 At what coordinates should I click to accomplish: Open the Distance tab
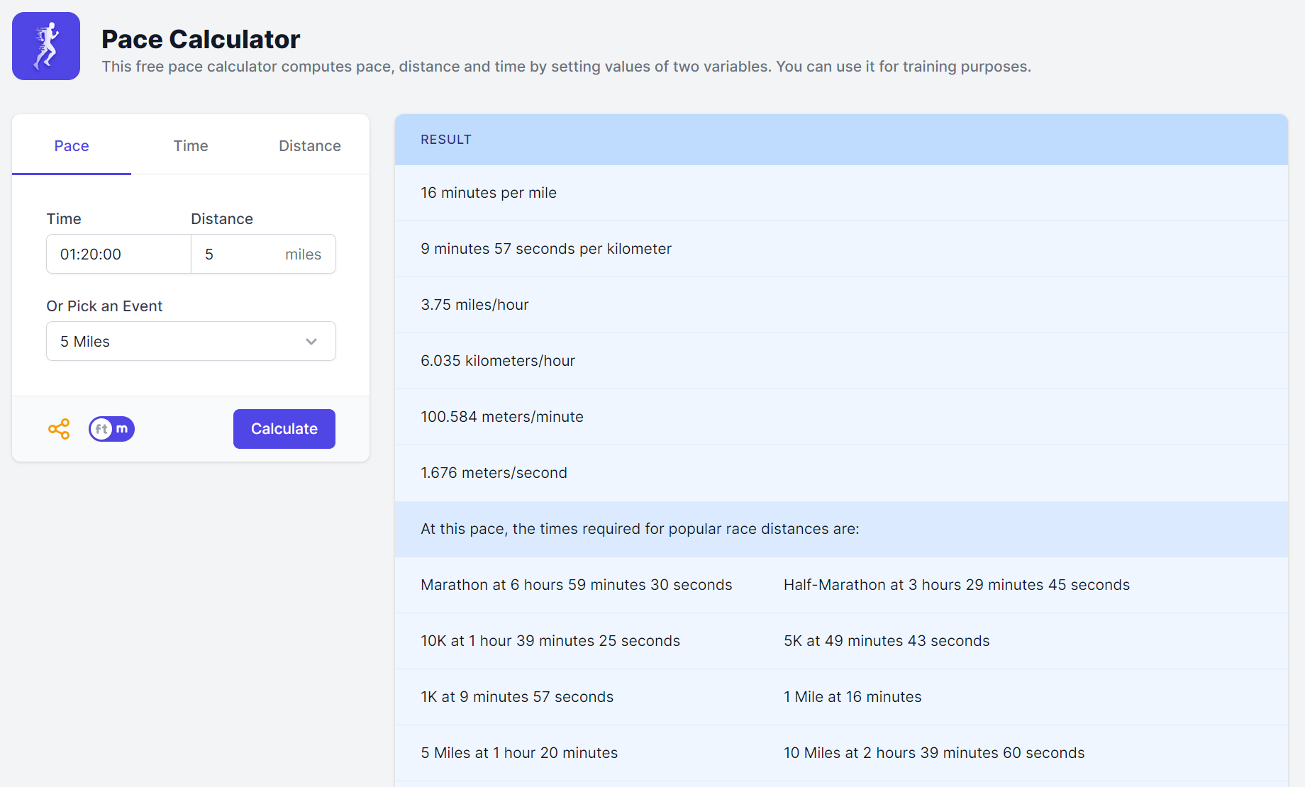click(309, 146)
